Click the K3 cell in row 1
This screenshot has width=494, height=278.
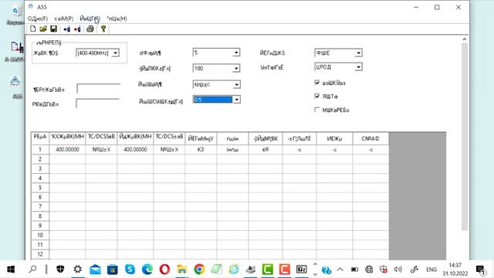(x=201, y=149)
